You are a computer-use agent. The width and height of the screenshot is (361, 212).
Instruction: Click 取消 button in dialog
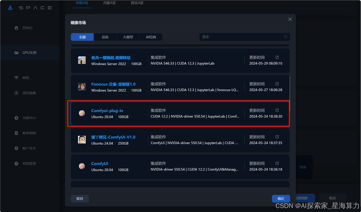pyautogui.click(x=80, y=199)
